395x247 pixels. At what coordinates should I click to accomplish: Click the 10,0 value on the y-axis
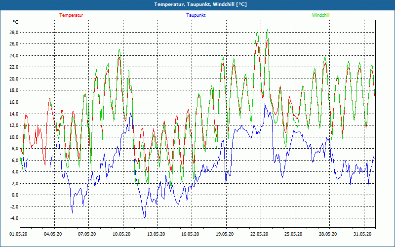(x=14, y=137)
